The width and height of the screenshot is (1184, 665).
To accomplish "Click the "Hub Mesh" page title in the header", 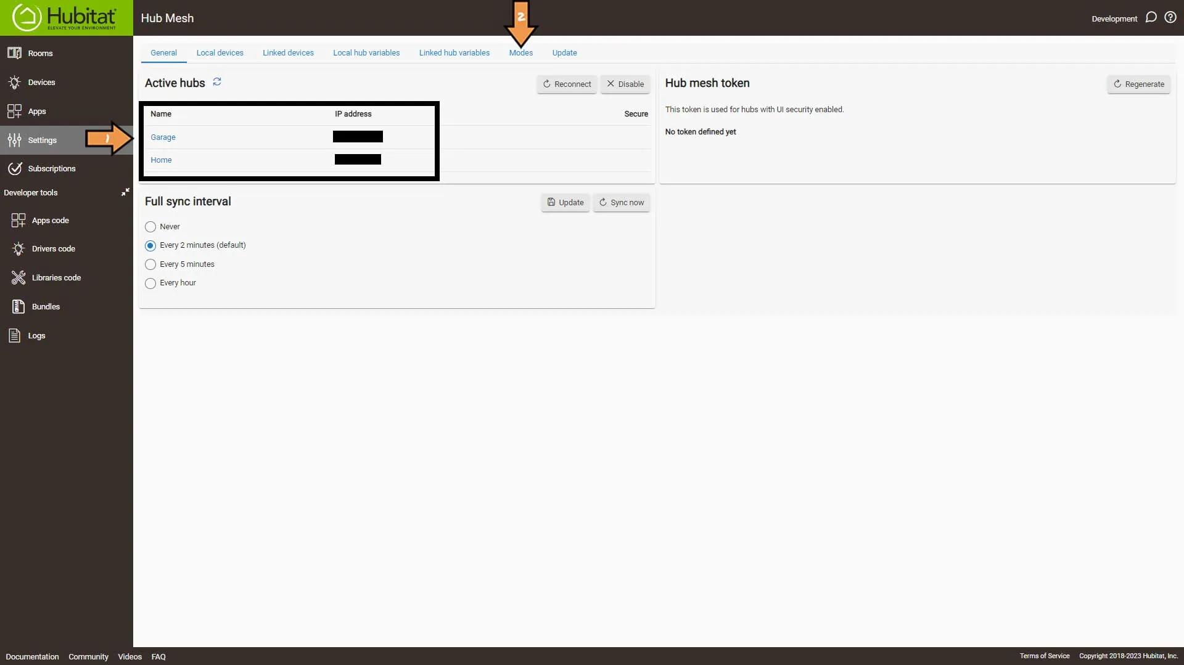I will pyautogui.click(x=167, y=18).
